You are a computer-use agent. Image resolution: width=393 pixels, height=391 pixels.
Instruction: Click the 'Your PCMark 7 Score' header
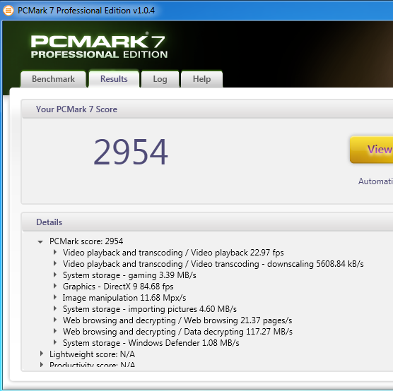pyautogui.click(x=76, y=109)
